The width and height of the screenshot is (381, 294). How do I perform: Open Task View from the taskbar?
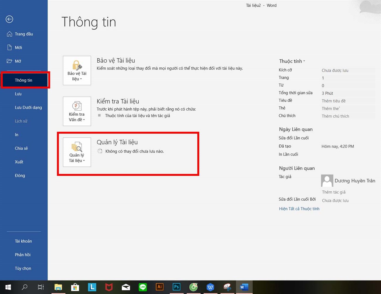(41, 287)
